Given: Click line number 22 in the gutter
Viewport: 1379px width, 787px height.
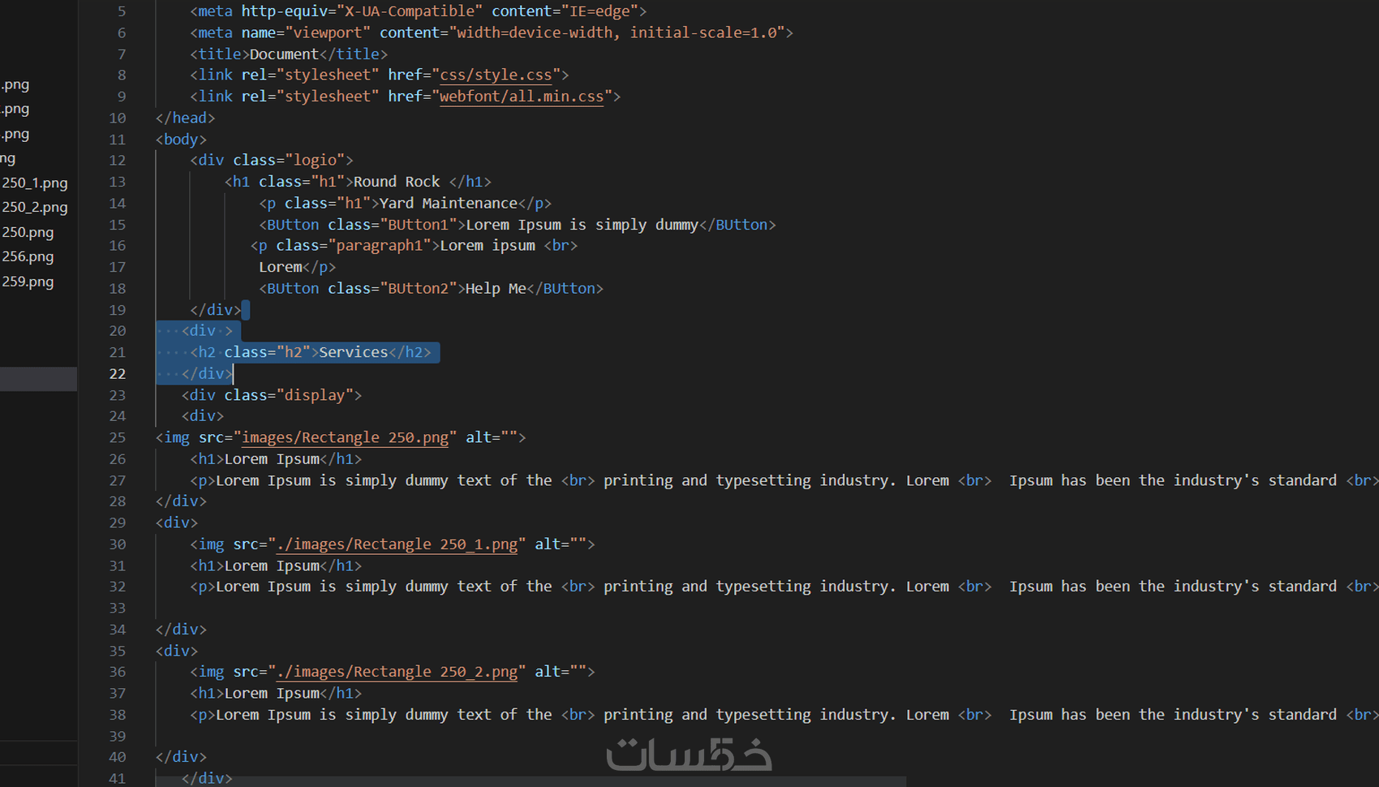Looking at the screenshot, I should (117, 373).
